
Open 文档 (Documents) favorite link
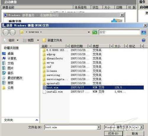(x=8, y=63)
